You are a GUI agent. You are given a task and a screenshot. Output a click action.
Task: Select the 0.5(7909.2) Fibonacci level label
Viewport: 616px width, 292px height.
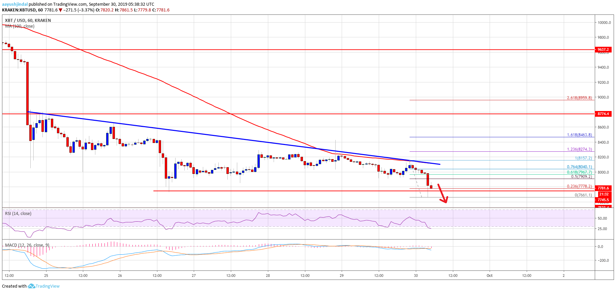[x=581, y=177]
